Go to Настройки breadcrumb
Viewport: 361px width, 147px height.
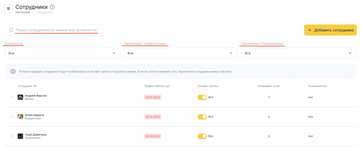[22, 12]
